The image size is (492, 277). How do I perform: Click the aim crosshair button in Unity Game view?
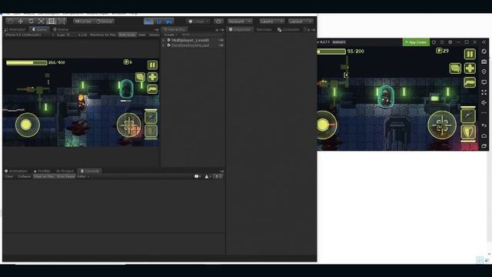(x=129, y=125)
